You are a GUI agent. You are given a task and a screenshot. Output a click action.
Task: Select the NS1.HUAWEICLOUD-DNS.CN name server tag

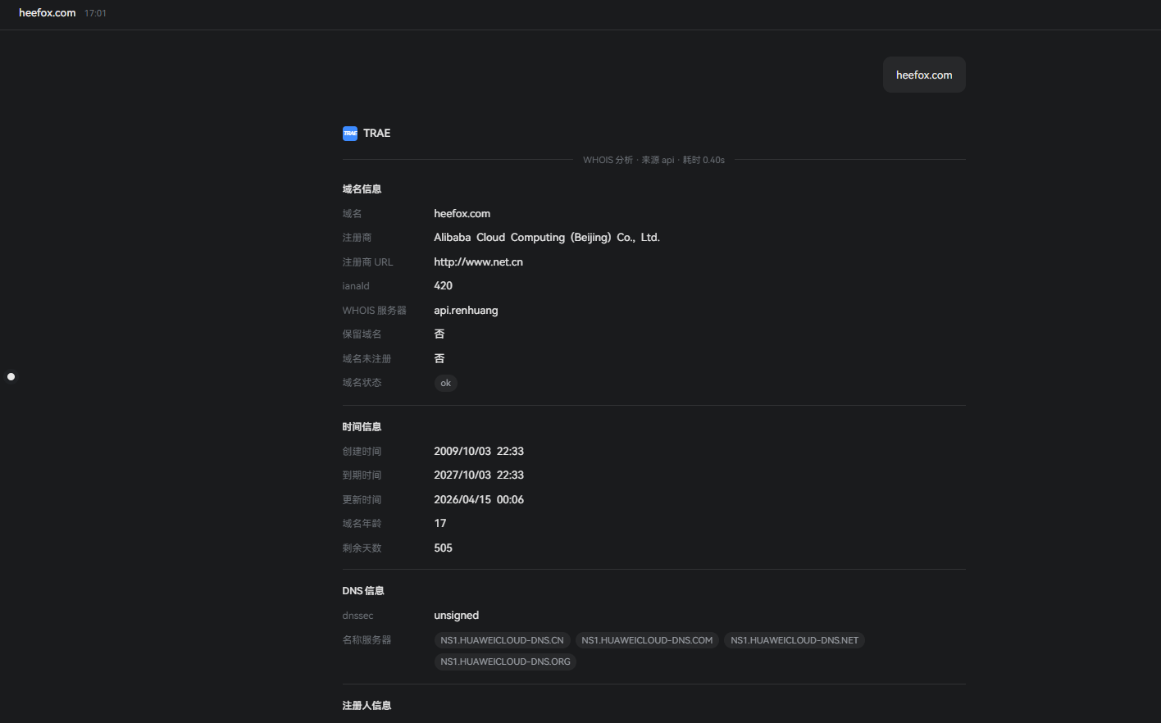pyautogui.click(x=502, y=640)
